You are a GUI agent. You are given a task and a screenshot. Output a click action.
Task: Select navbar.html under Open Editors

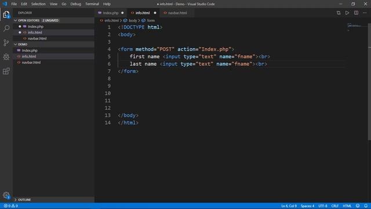tap(54, 38)
